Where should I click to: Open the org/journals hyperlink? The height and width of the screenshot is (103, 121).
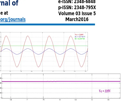click(13, 19)
